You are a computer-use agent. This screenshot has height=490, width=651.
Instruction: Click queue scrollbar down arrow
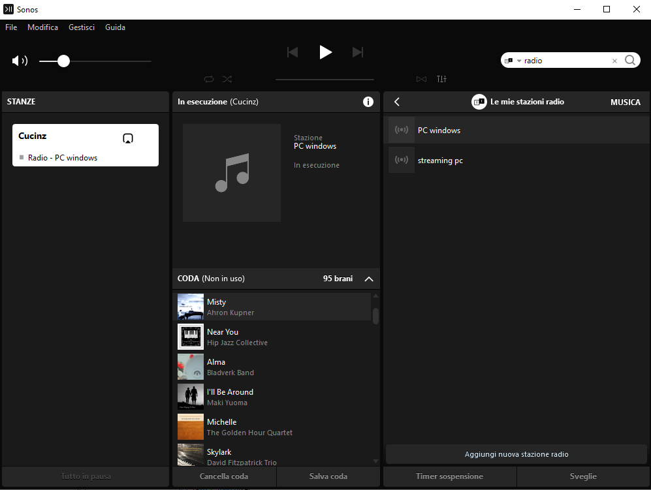[x=375, y=461]
